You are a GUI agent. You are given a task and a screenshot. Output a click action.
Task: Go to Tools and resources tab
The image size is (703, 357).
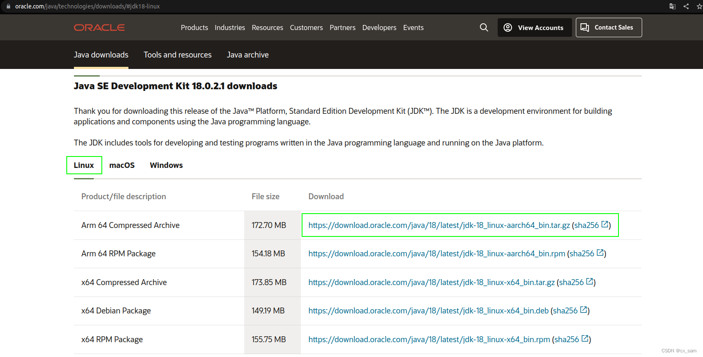[x=177, y=55]
